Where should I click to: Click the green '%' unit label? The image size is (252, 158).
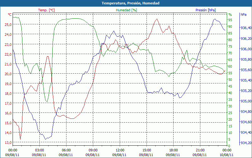230,15
